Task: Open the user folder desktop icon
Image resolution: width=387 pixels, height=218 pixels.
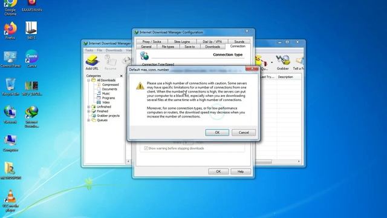Action: [x=10, y=171]
